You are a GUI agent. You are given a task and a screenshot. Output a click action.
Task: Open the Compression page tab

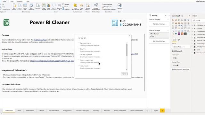[x=68, y=111]
